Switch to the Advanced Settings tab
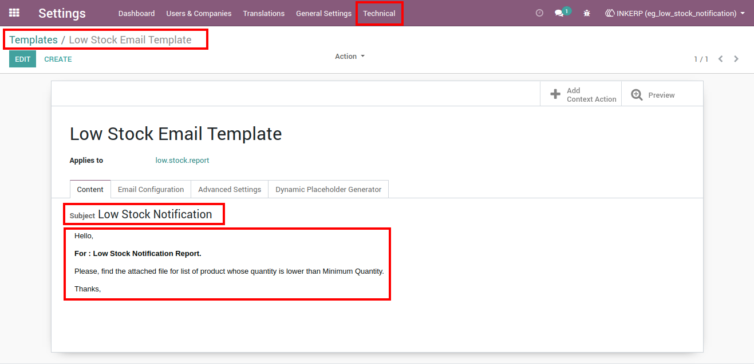754x364 pixels. [230, 189]
